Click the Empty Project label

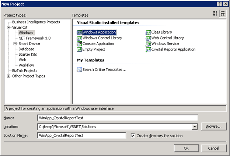click(x=94, y=49)
